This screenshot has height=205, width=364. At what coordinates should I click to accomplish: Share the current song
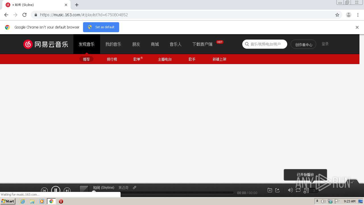coord(278,190)
